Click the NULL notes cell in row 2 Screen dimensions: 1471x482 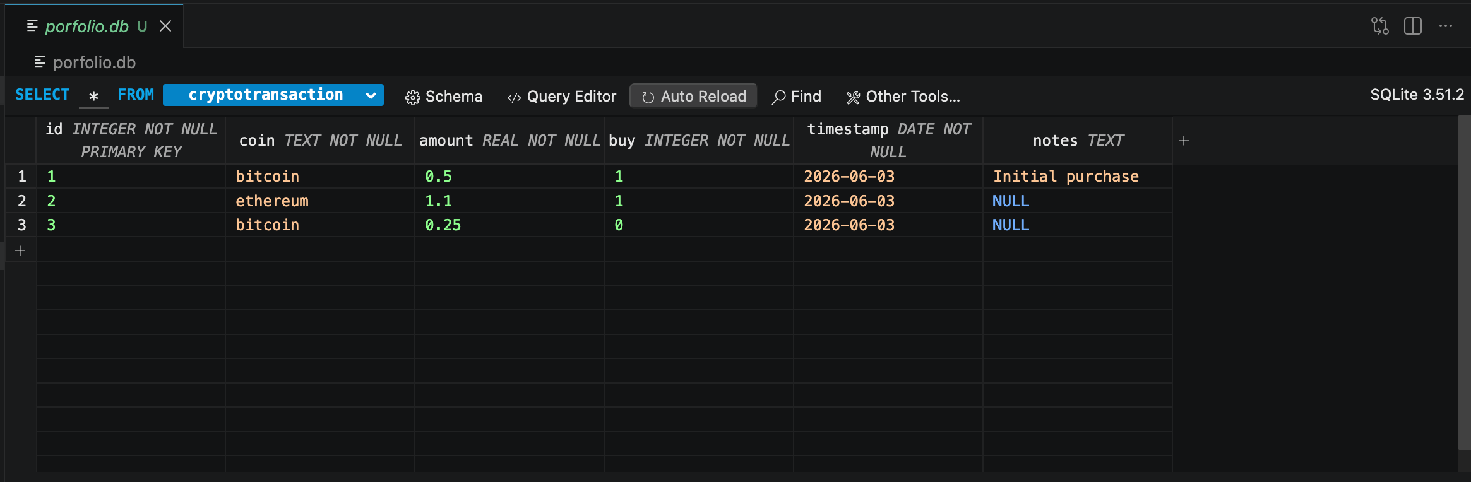(1078, 201)
